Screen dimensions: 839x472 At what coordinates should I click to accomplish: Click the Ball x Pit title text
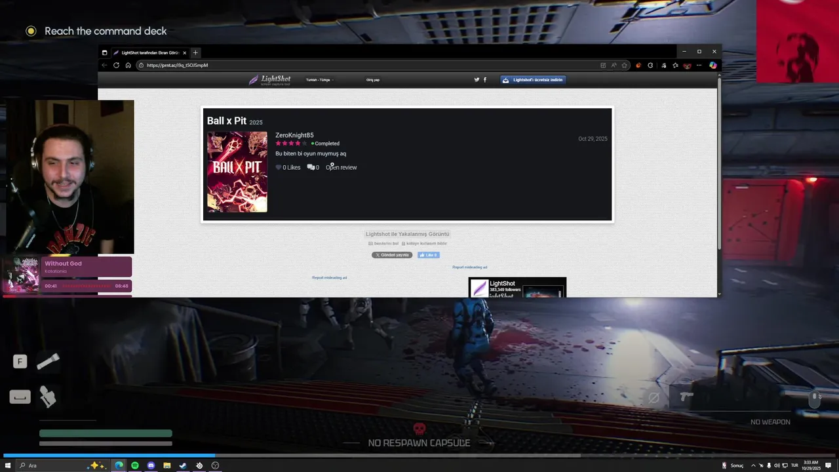pos(227,121)
